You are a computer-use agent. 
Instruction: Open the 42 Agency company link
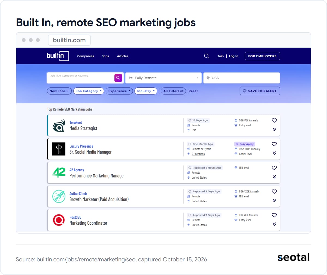77,170
